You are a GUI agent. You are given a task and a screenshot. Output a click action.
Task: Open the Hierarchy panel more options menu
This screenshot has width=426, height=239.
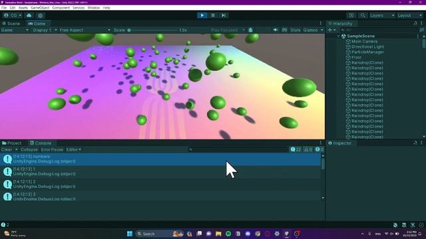click(421, 24)
